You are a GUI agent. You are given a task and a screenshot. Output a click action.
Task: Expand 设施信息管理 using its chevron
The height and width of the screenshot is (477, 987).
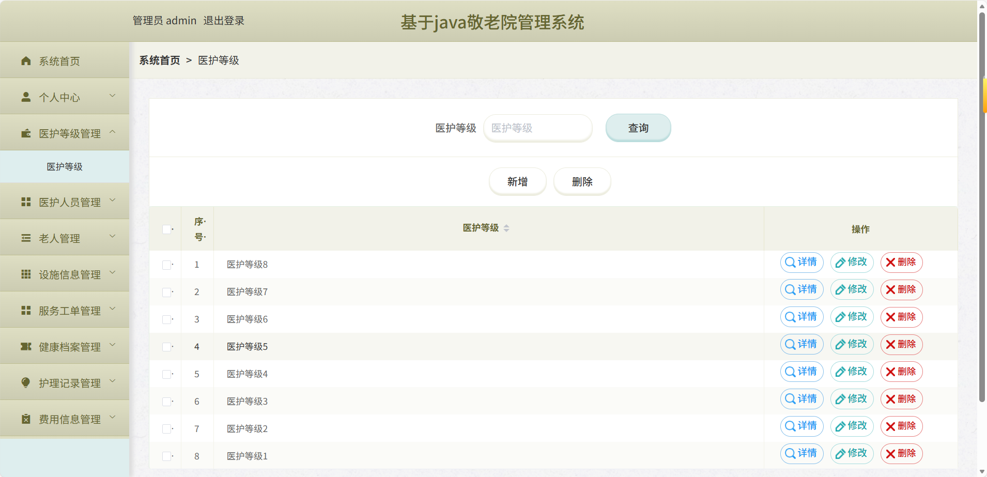[112, 273]
